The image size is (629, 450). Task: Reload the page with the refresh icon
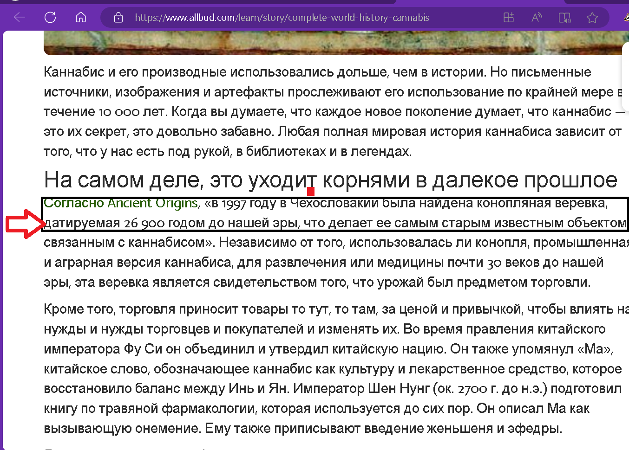click(50, 18)
